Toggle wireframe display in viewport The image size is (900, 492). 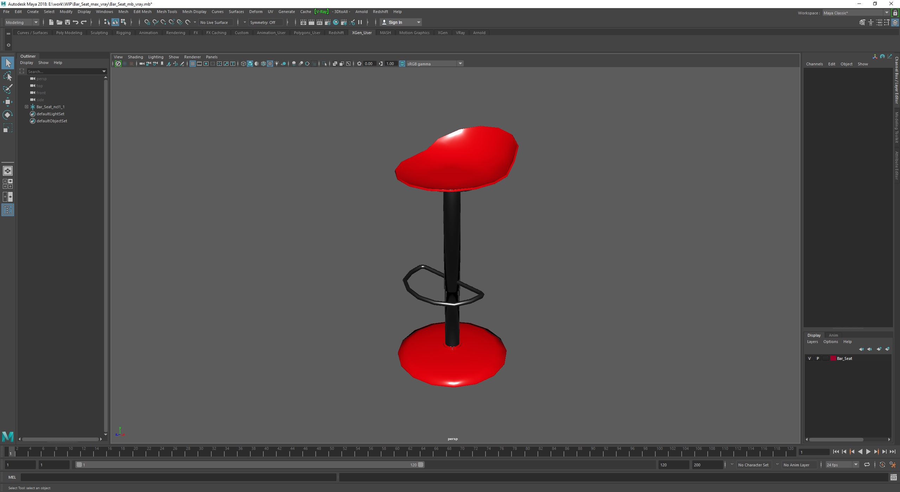tap(243, 64)
